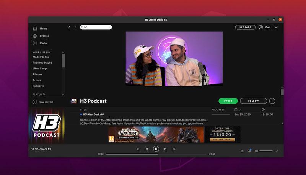
Task: Open Artists in Your Library
Action: (x=37, y=80)
